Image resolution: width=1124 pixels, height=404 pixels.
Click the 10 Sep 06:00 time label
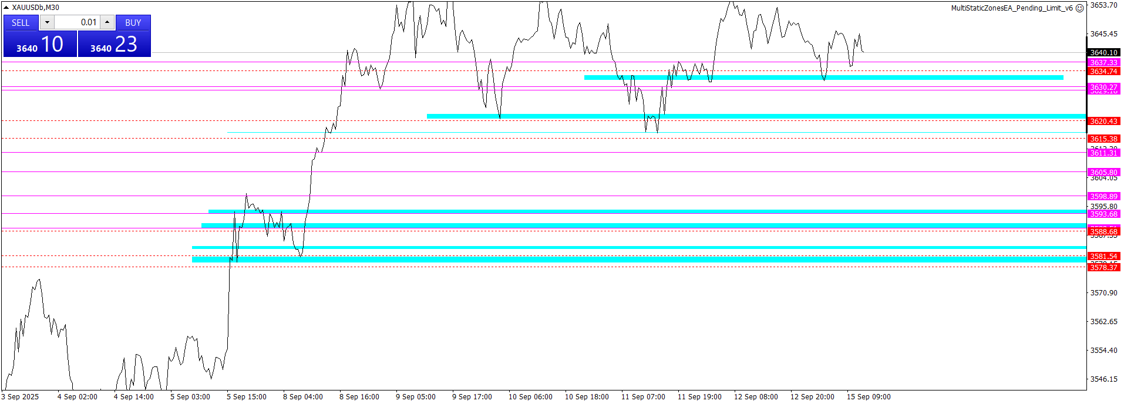coord(530,397)
